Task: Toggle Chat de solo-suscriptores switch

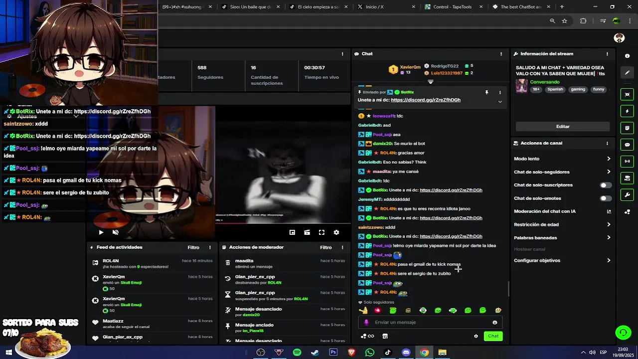Action: coord(606,185)
